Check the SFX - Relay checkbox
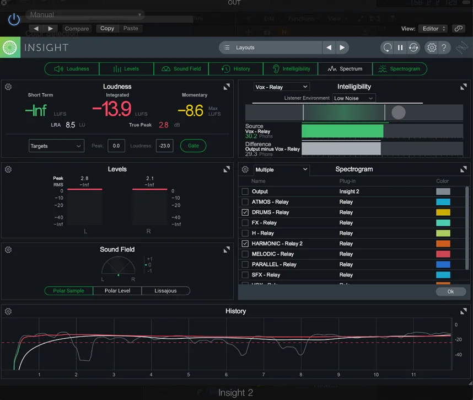This screenshot has height=400, width=473. pyautogui.click(x=245, y=275)
